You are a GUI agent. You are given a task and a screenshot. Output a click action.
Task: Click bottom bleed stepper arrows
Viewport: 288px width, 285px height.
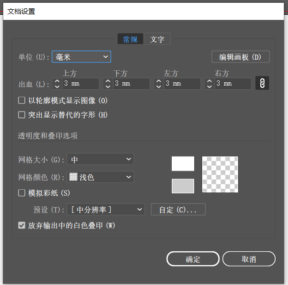click(x=108, y=84)
